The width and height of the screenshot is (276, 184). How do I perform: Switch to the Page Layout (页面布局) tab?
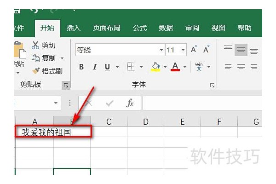pos(107,28)
